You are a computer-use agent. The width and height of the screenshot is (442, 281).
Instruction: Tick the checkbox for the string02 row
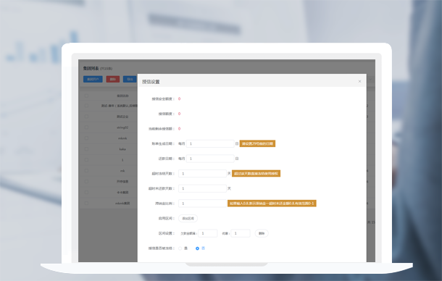point(86,127)
